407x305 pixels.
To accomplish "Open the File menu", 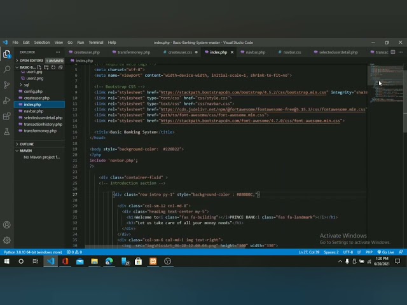I will pos(15,43).
